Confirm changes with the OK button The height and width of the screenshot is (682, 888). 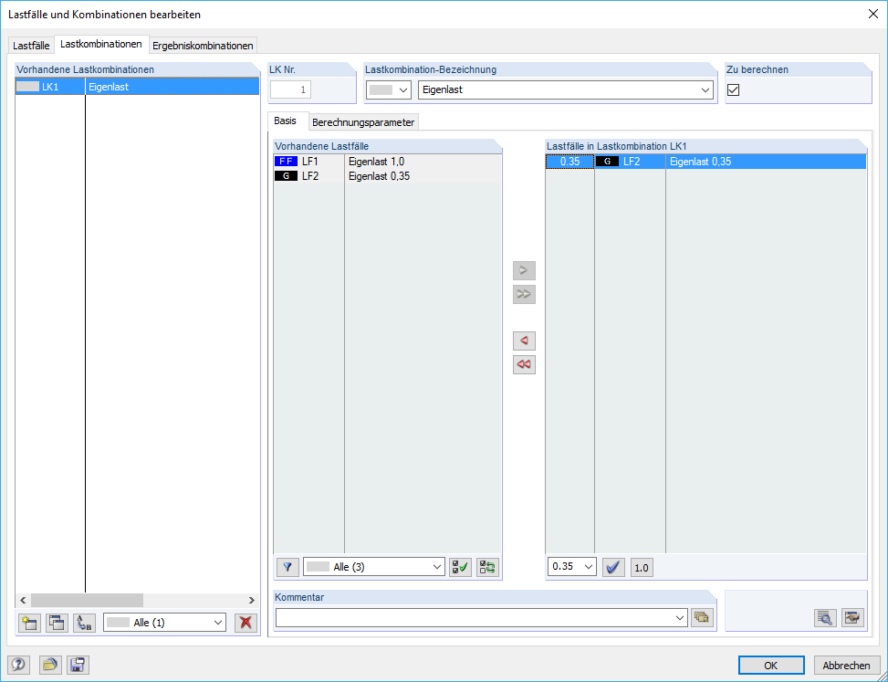(x=771, y=665)
